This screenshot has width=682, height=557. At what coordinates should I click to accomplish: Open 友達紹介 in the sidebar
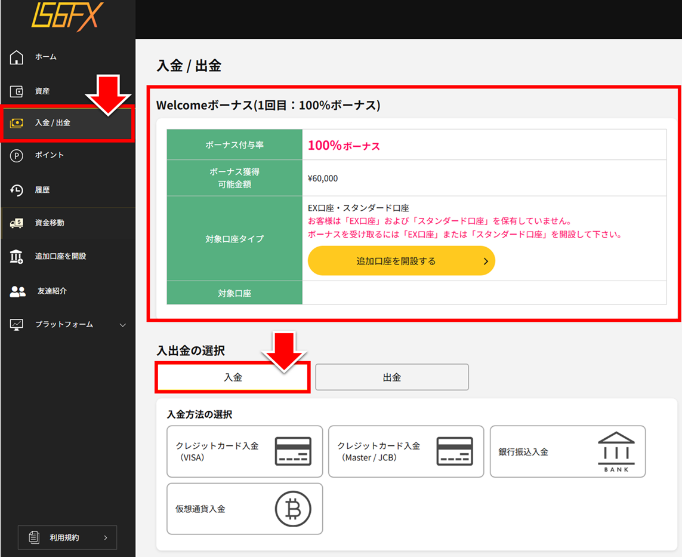point(68,291)
